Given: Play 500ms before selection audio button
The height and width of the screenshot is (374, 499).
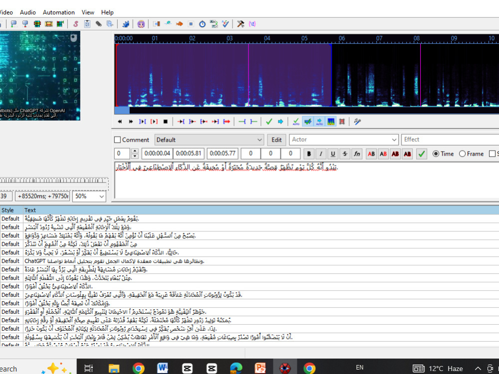Looking at the screenshot, I should pos(181,122).
